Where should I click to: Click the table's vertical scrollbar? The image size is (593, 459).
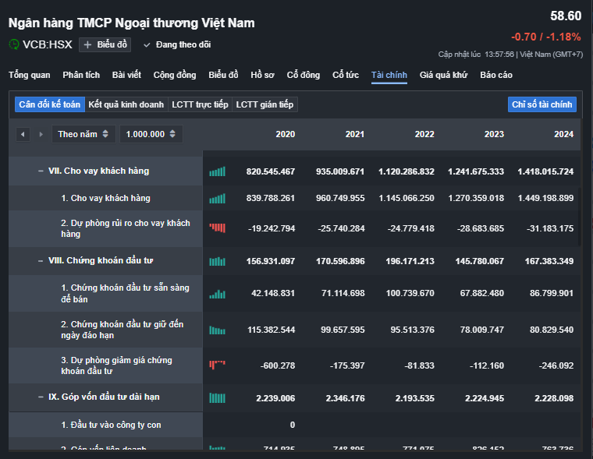579,217
